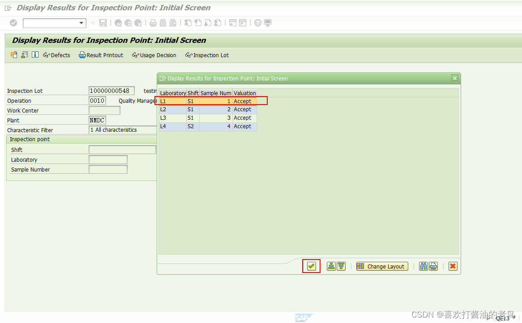This screenshot has width=522, height=323.
Task: Click the Find binoculars icon in the dialog
Action: tap(424, 266)
